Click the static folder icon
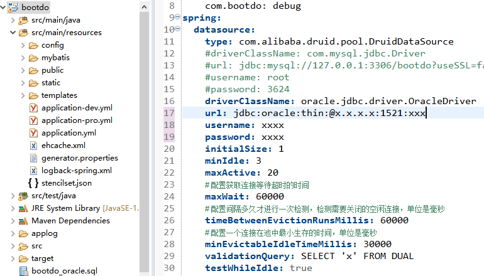 pyautogui.click(x=33, y=83)
